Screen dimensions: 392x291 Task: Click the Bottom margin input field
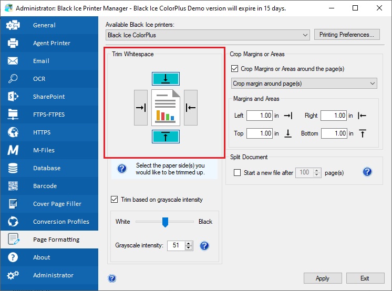point(334,133)
